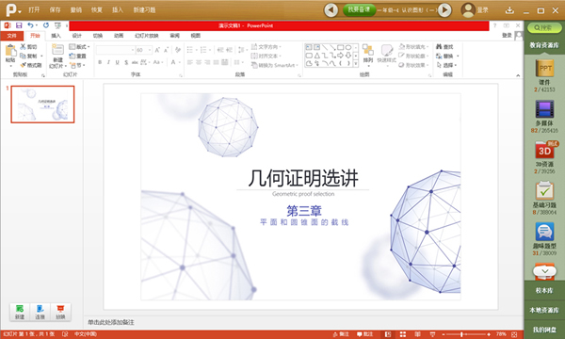
Task: Go to next lesson with right arrow
Action: (444, 10)
